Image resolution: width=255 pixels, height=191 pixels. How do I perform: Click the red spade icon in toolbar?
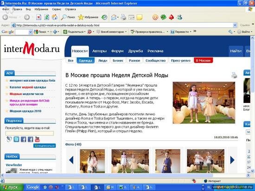click(172, 17)
